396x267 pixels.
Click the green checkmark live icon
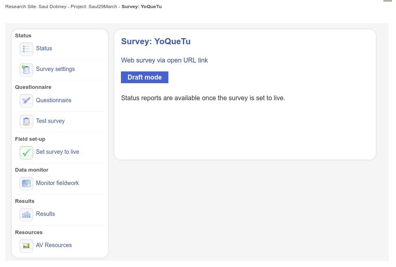coord(26,153)
